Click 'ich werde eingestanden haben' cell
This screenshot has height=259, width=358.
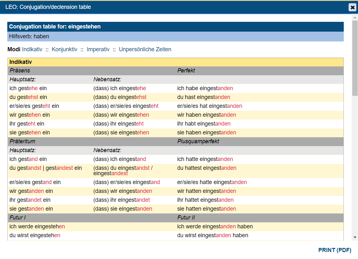215,226
